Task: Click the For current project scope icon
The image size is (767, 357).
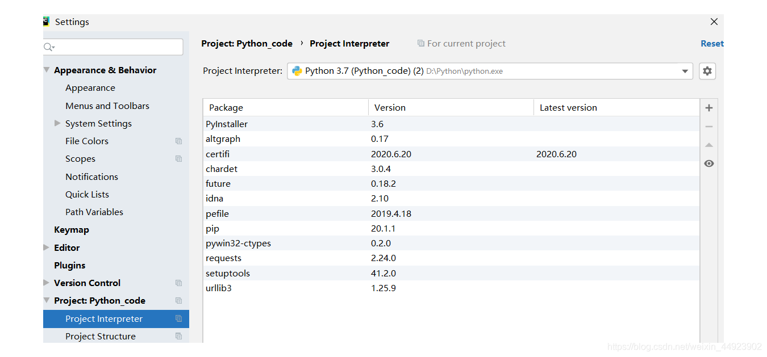Action: [420, 43]
